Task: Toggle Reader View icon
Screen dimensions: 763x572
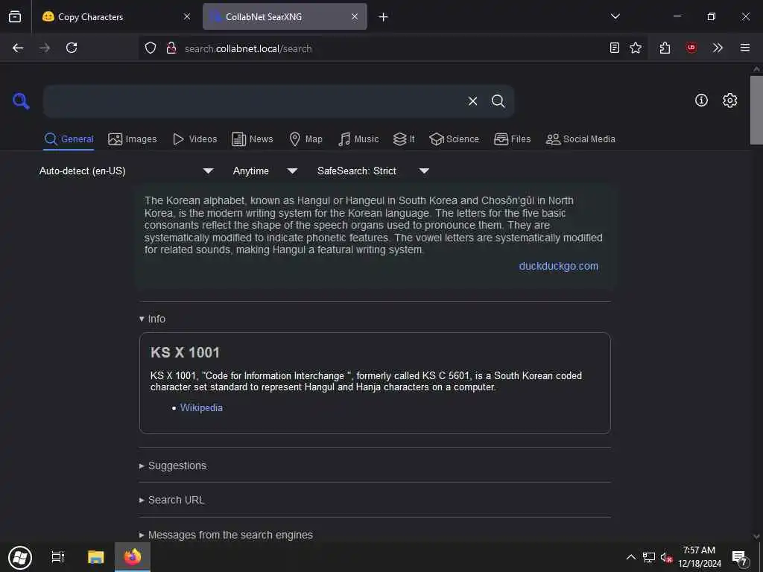Action: (x=615, y=48)
